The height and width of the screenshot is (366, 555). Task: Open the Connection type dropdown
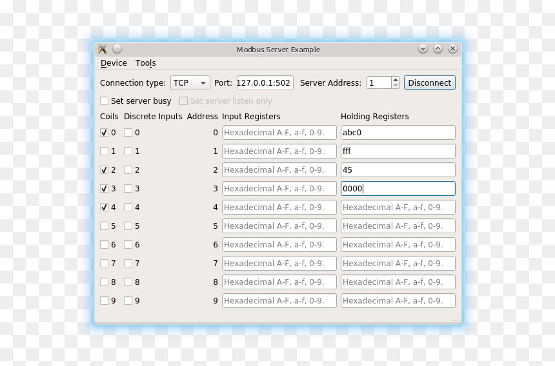[190, 82]
